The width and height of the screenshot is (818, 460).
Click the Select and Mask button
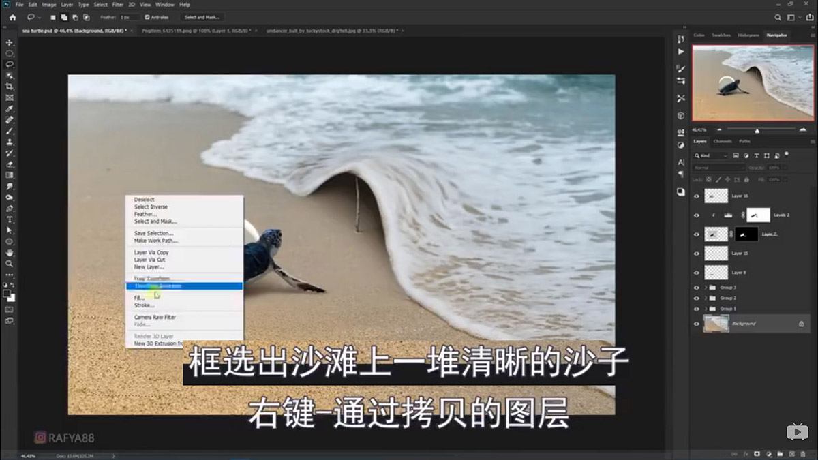(x=202, y=17)
